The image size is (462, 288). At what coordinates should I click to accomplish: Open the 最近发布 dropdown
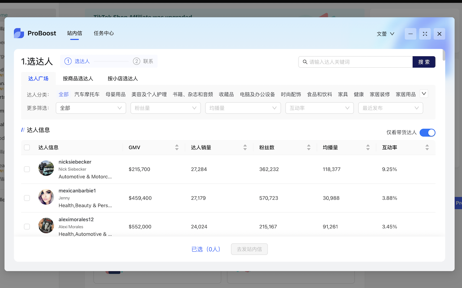tap(391, 108)
